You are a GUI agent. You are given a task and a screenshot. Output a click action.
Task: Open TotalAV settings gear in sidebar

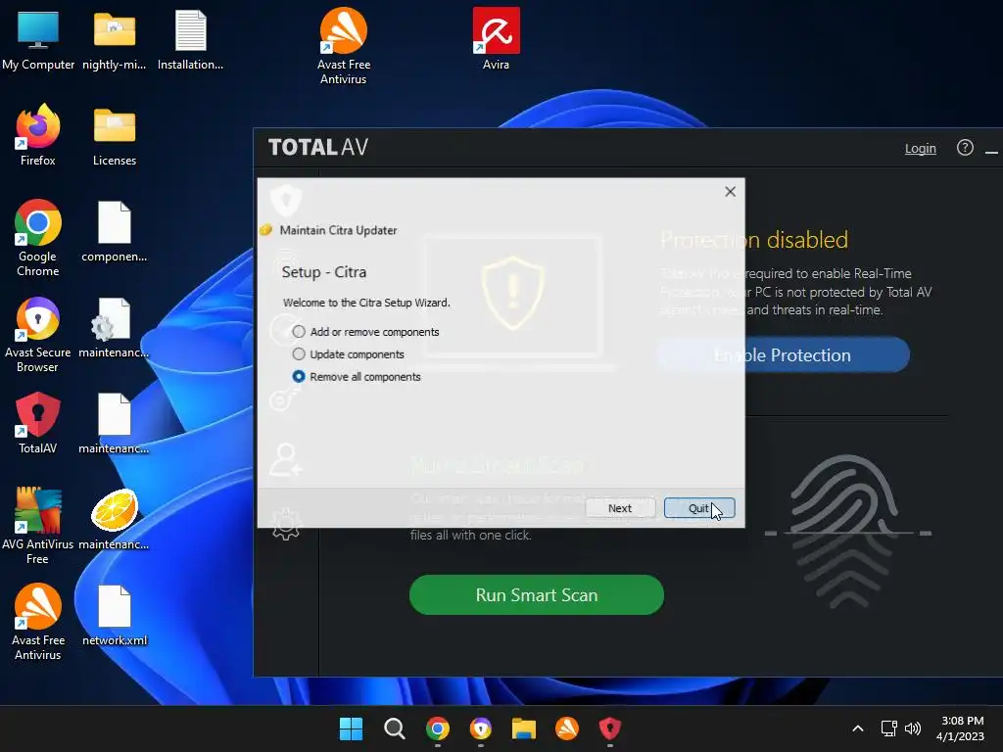[286, 525]
